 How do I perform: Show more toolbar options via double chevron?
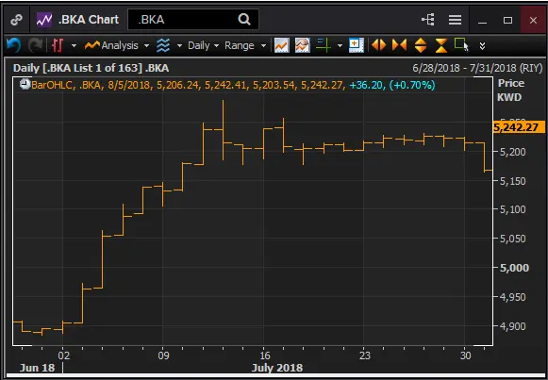point(482,46)
